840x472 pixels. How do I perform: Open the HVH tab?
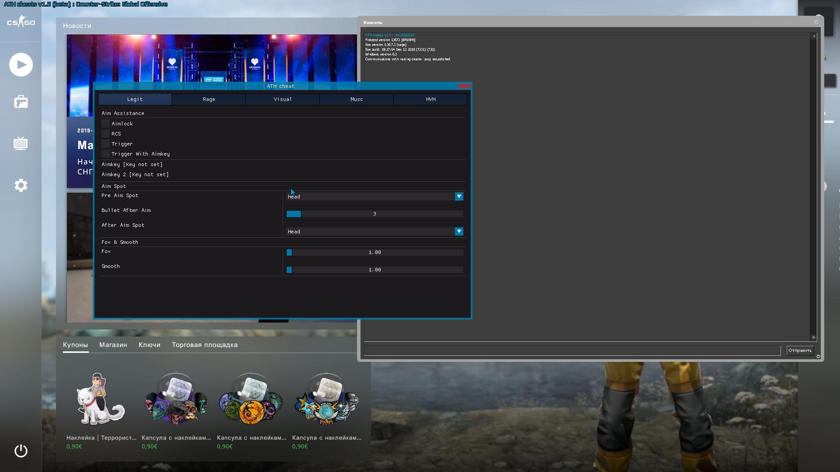click(430, 99)
